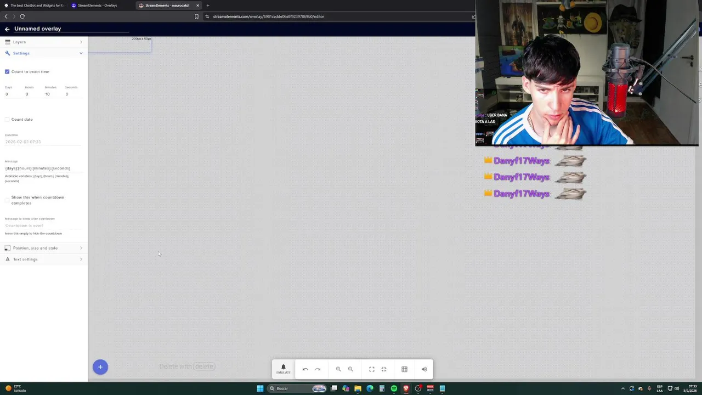Open the weather widget on taskbar
Image resolution: width=702 pixels, height=395 pixels.
point(15,388)
